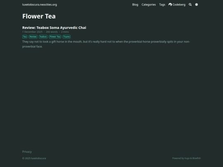Toggle dark mode with the sun icon
223x167 pixels.
(197, 5)
